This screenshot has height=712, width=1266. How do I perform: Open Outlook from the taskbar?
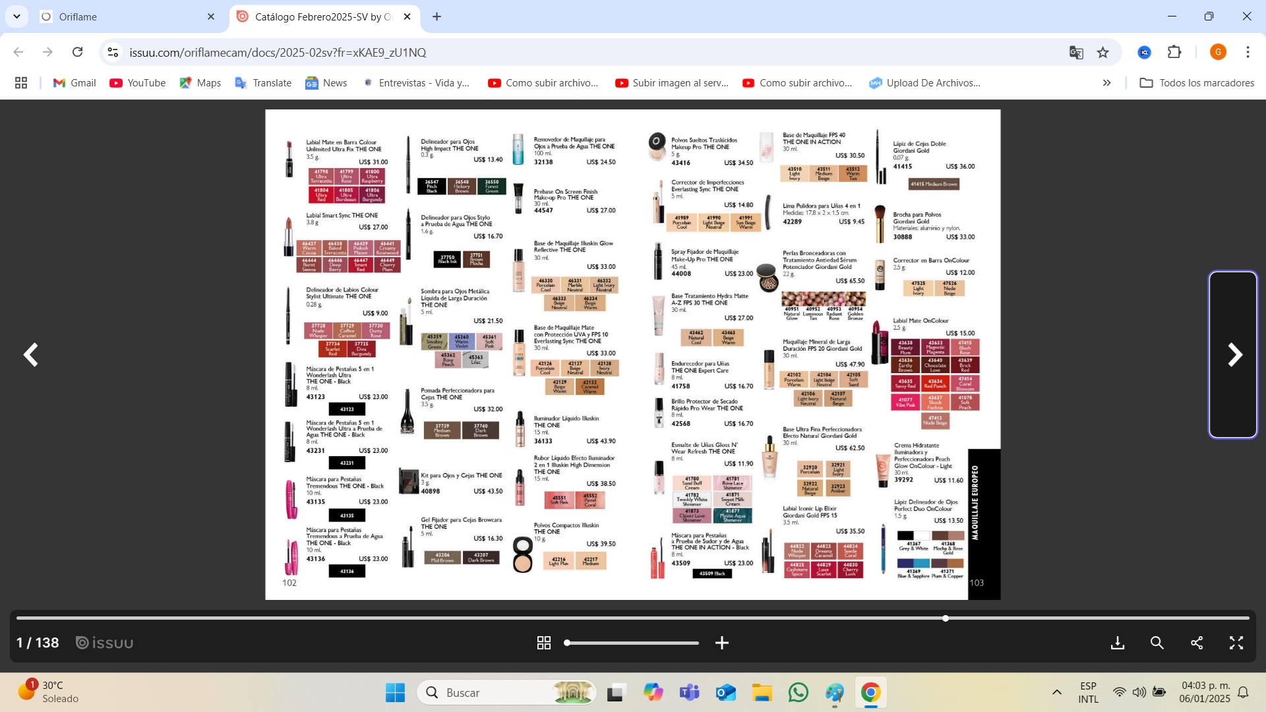tap(725, 692)
